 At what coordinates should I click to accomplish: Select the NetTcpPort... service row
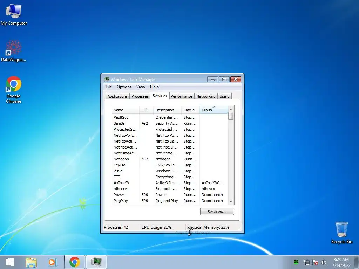(170, 135)
